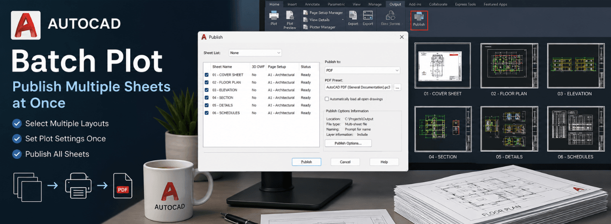Click A1 - Architectural in the 01 - COVER SHEET row
This screenshot has width=611, height=224.
click(x=281, y=75)
